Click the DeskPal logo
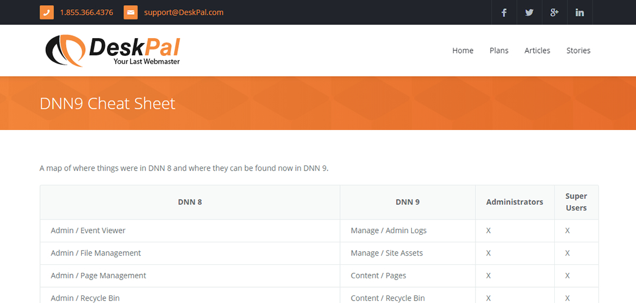Image resolution: width=636 pixels, height=303 pixels. (112, 51)
